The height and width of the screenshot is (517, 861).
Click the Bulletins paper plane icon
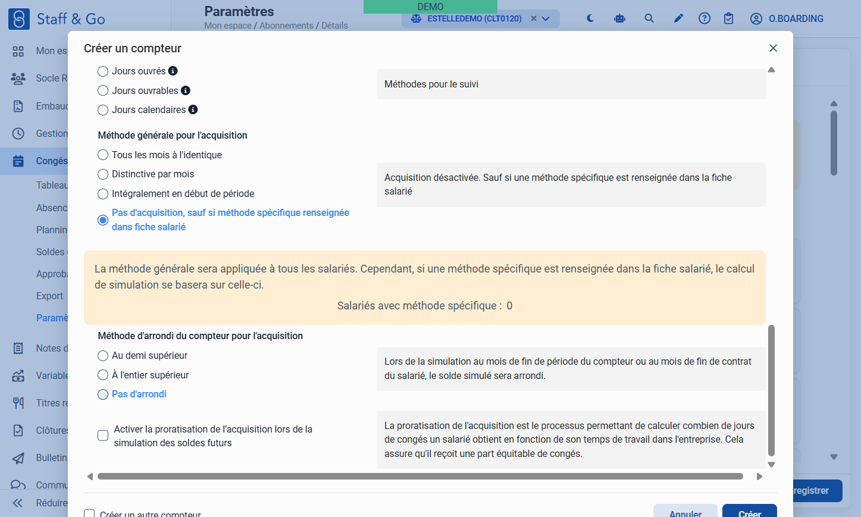[x=18, y=458]
